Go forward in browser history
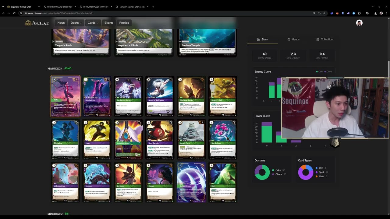 pos(9,13)
